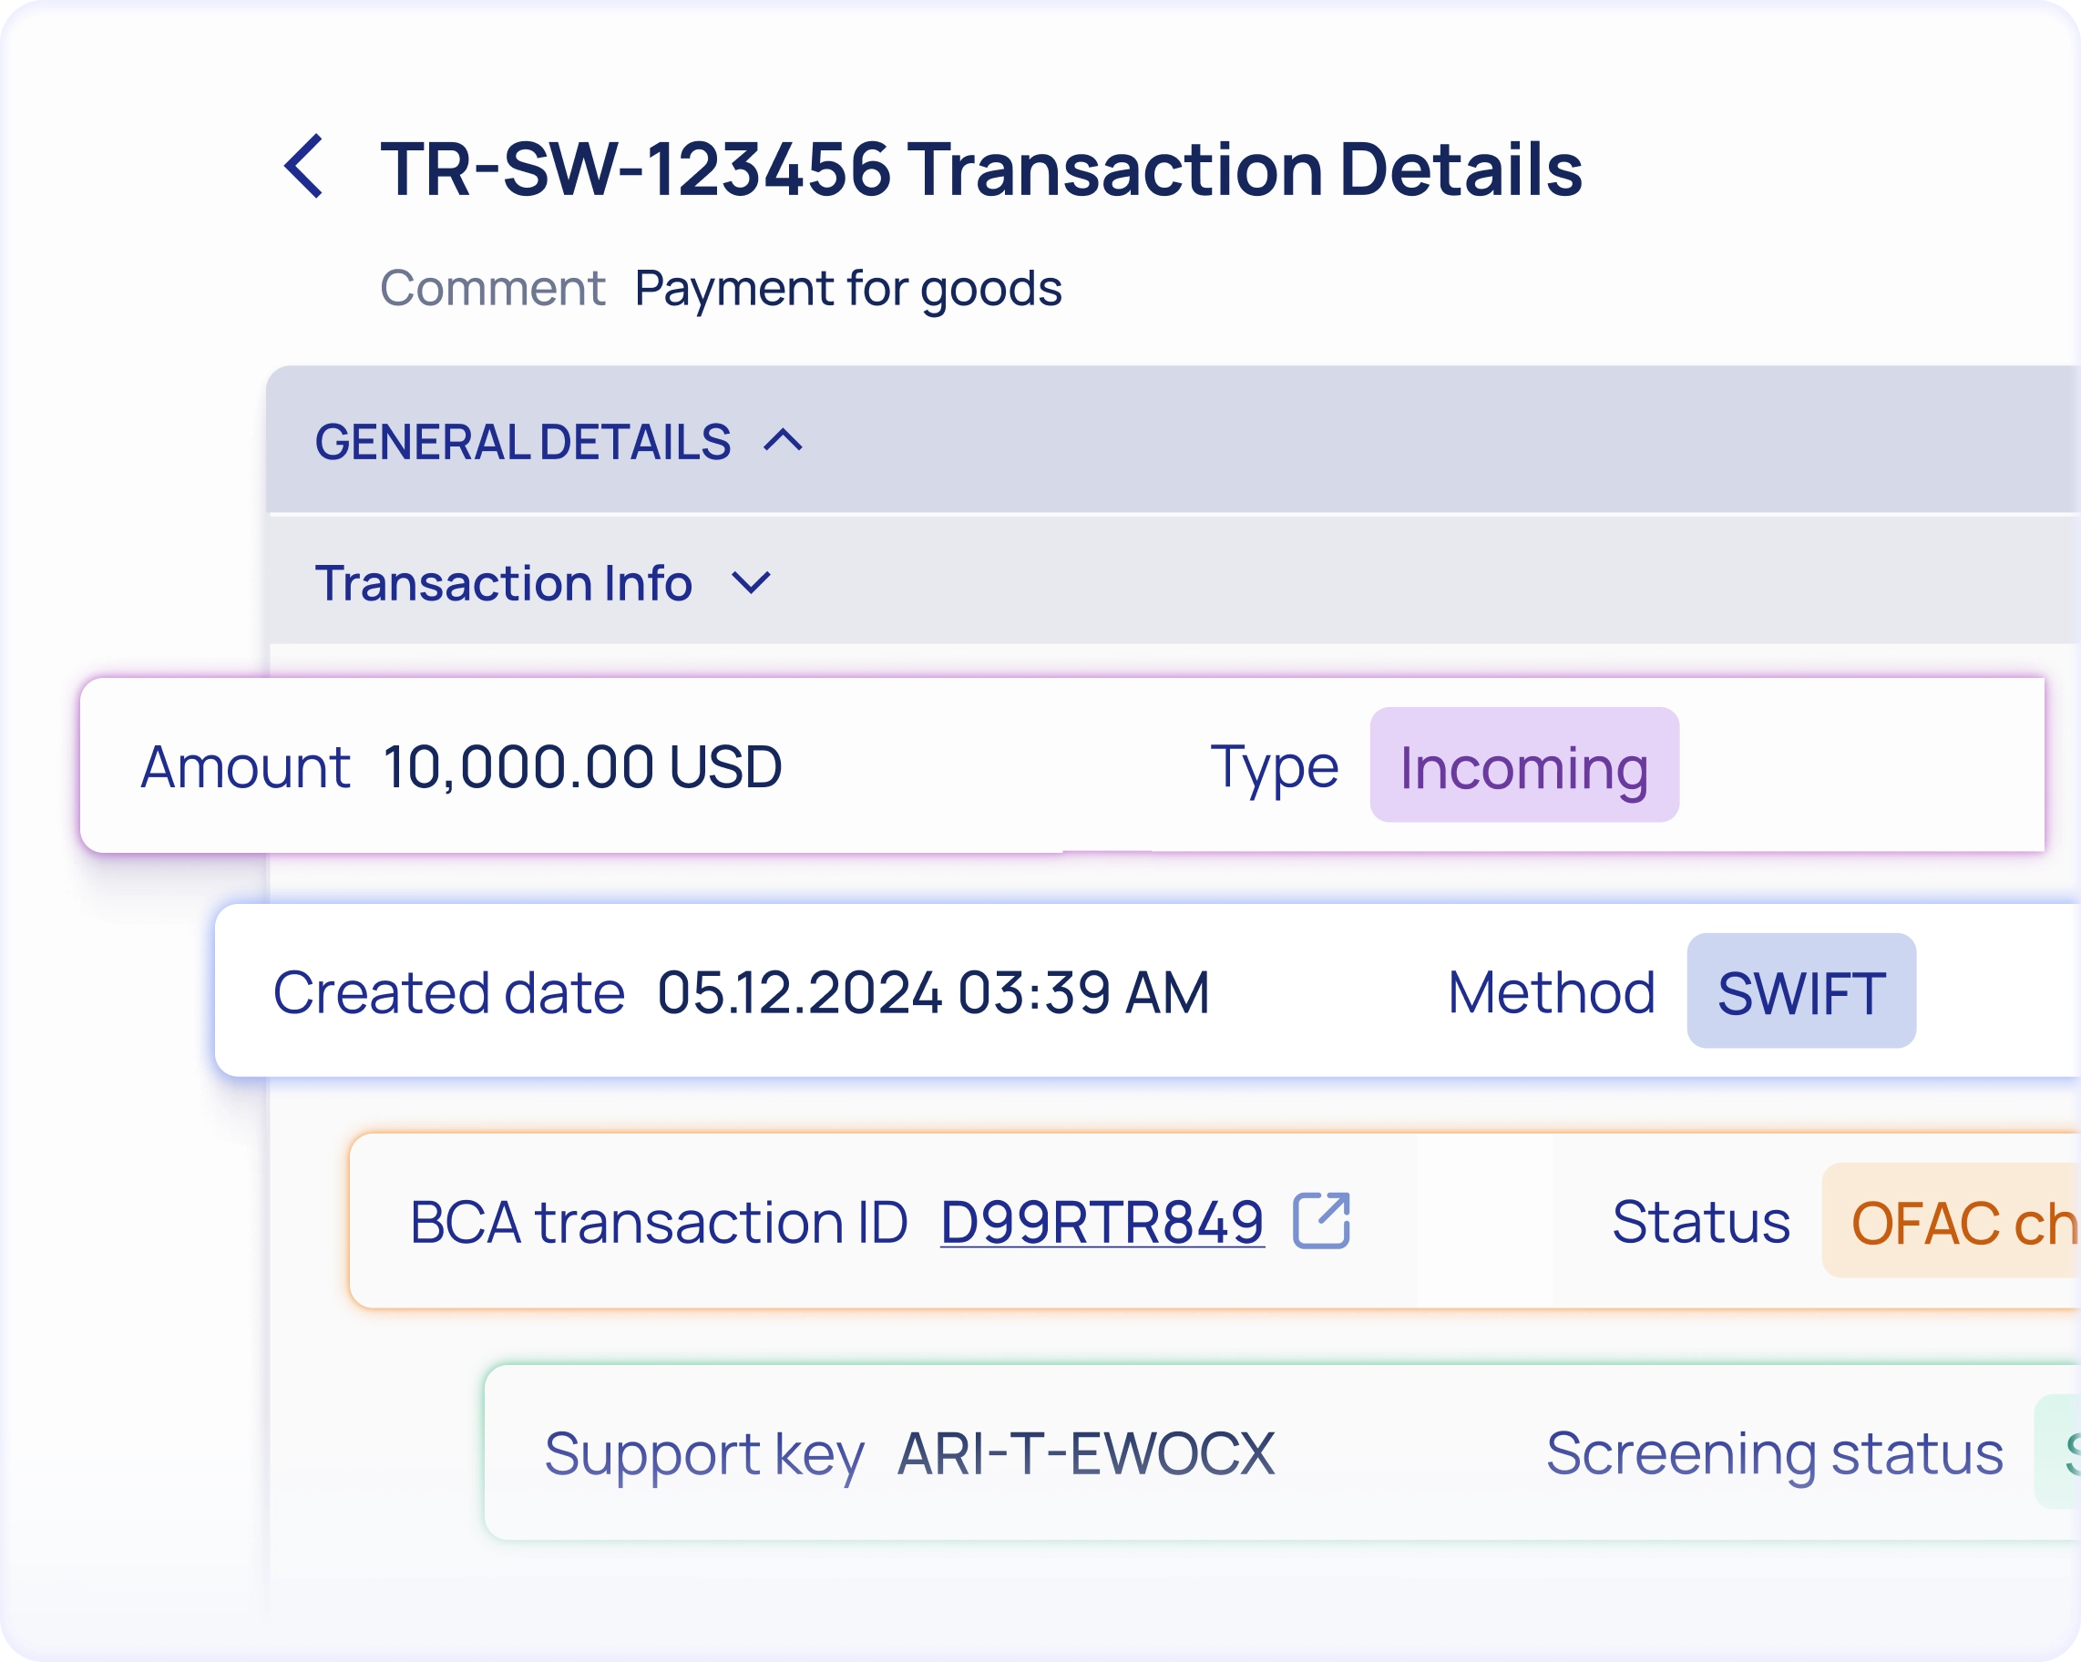This screenshot has height=1662, width=2081.
Task: Click the Method field label
Action: [x=1551, y=992]
